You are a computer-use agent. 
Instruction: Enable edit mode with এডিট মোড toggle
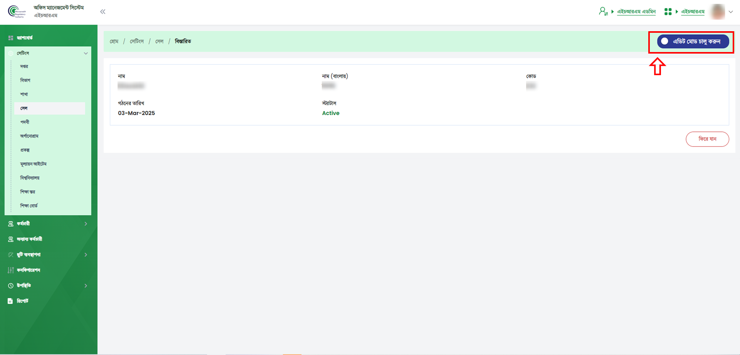point(693,41)
